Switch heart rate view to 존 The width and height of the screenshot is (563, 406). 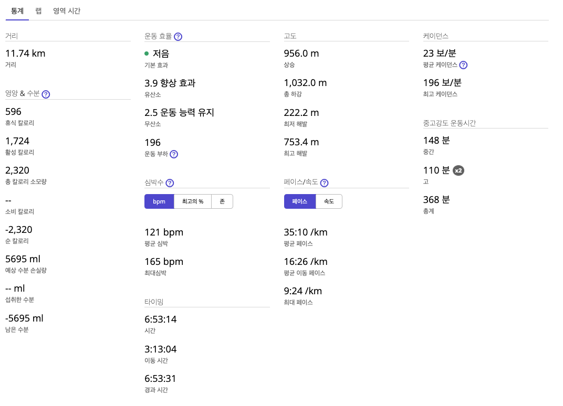(x=223, y=201)
